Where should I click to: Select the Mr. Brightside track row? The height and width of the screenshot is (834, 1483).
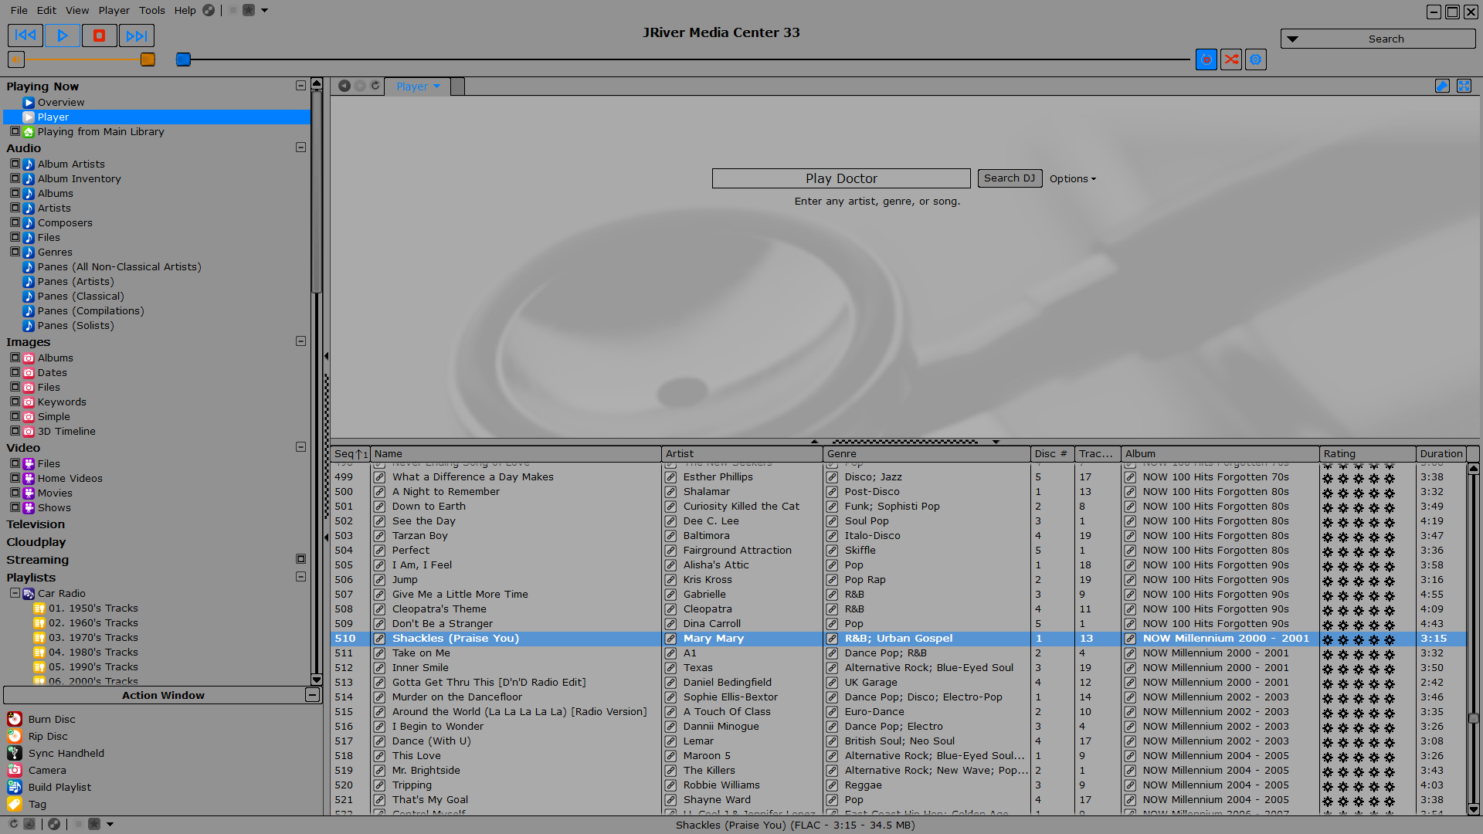click(898, 771)
